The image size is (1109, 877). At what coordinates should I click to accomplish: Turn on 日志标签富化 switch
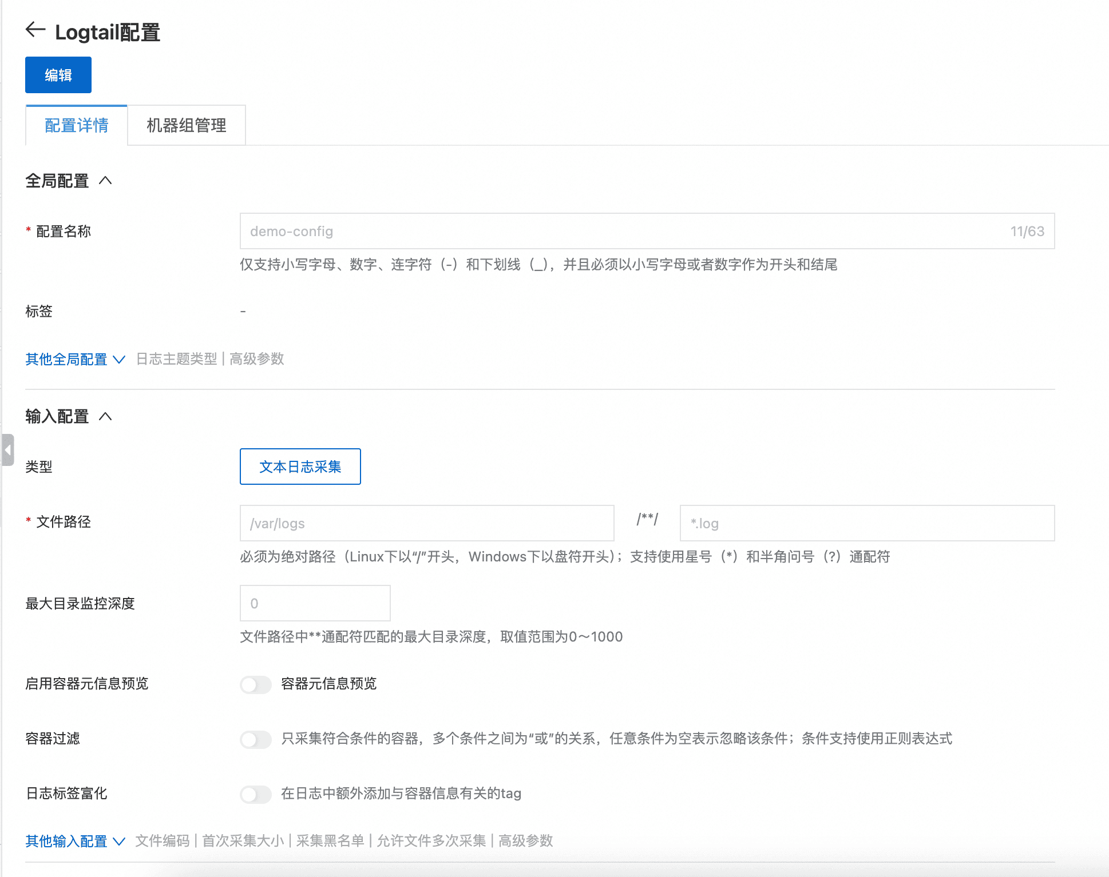pos(255,794)
